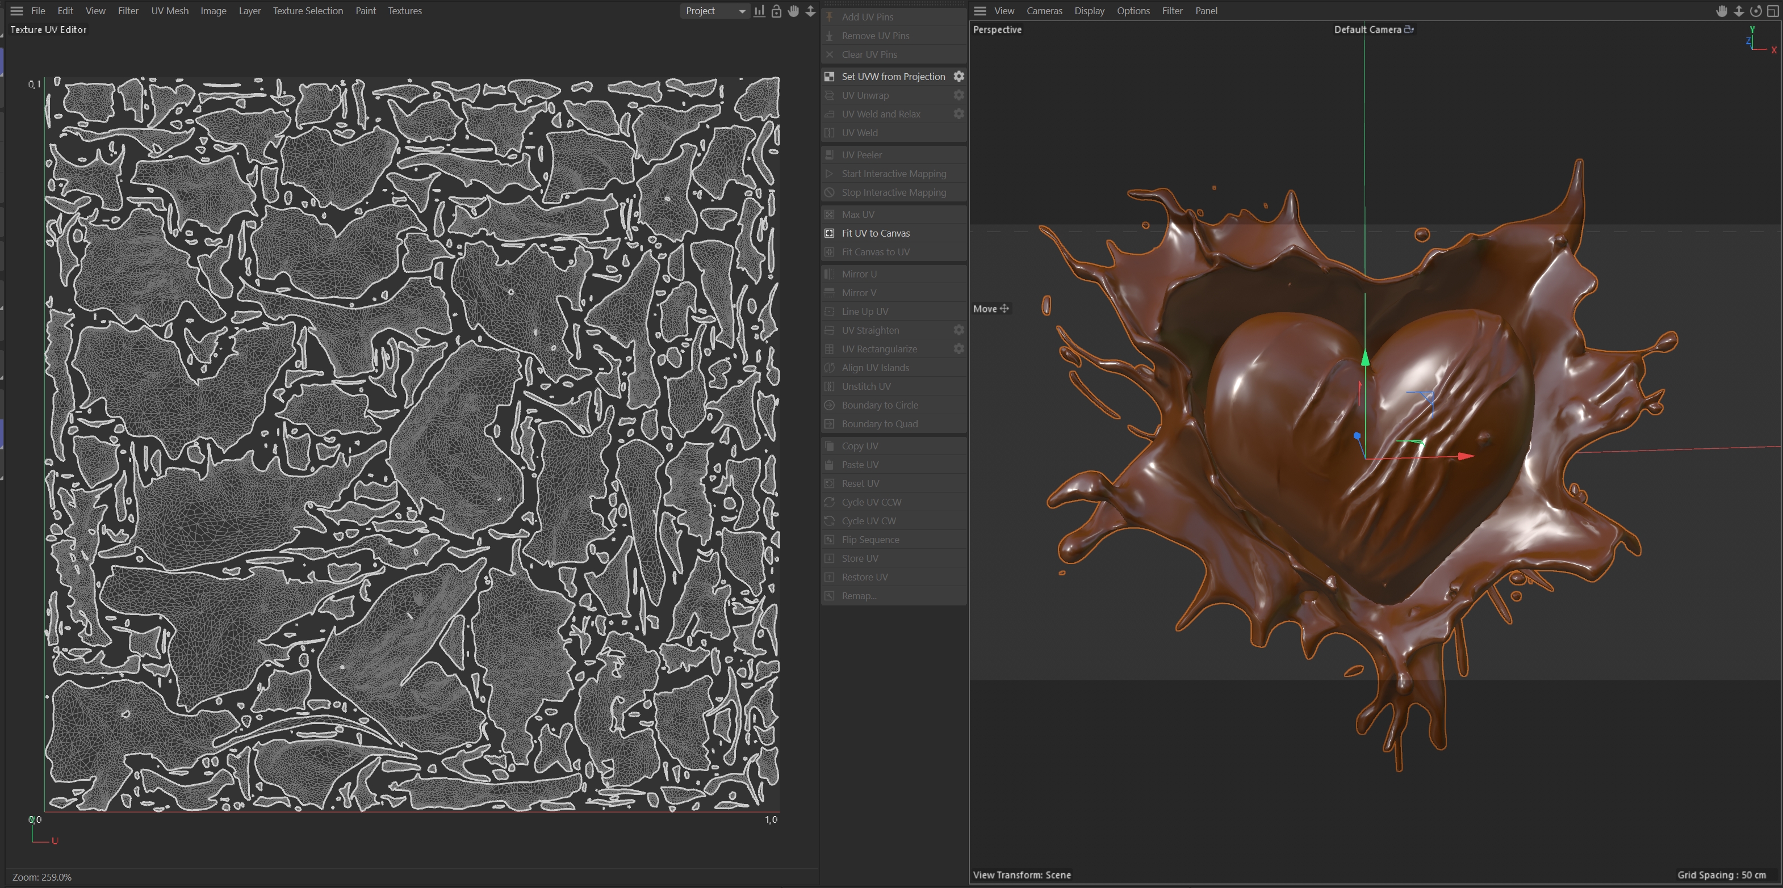
Task: Click the Default Camera link icon
Action: click(1409, 29)
